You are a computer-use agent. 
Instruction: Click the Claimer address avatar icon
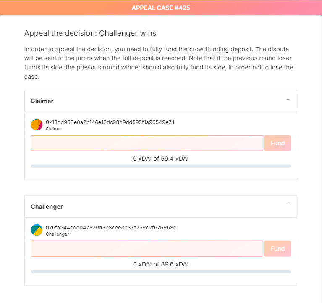tap(37, 125)
